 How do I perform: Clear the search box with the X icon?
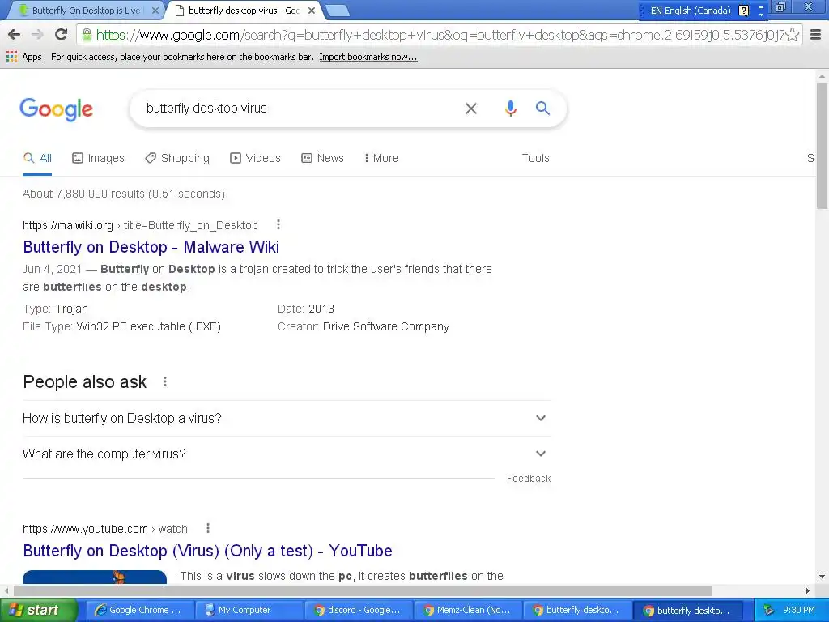coord(471,109)
